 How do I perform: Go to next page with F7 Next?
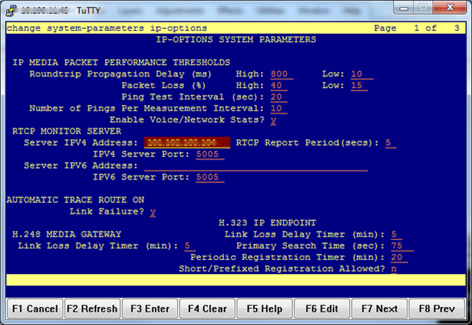[379, 309]
